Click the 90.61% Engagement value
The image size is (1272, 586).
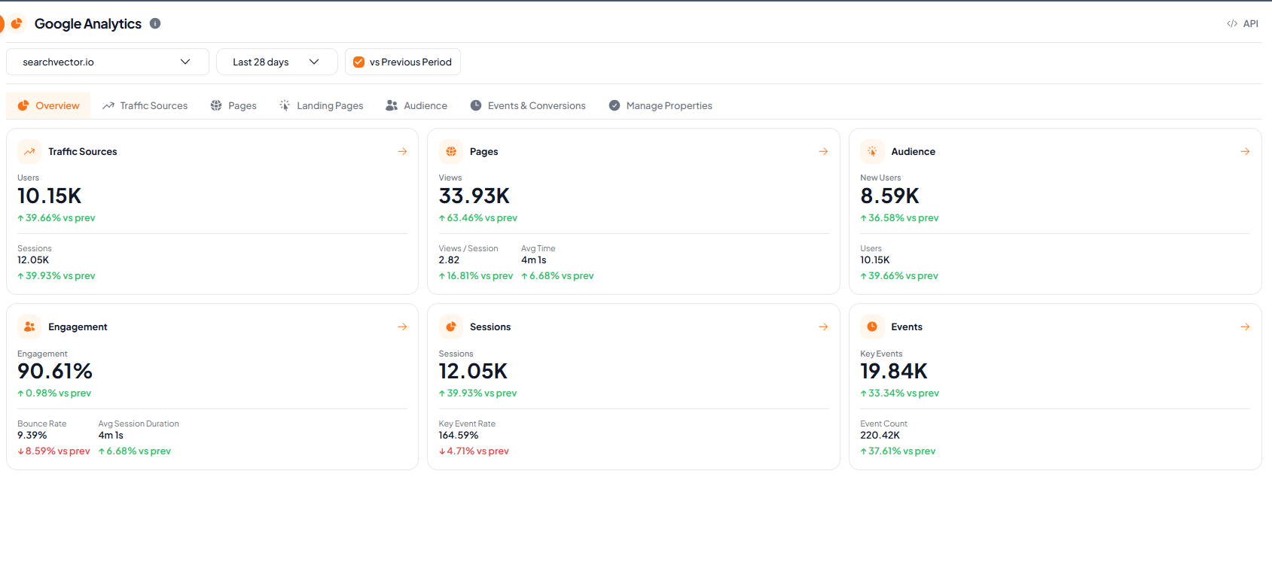[x=55, y=371]
